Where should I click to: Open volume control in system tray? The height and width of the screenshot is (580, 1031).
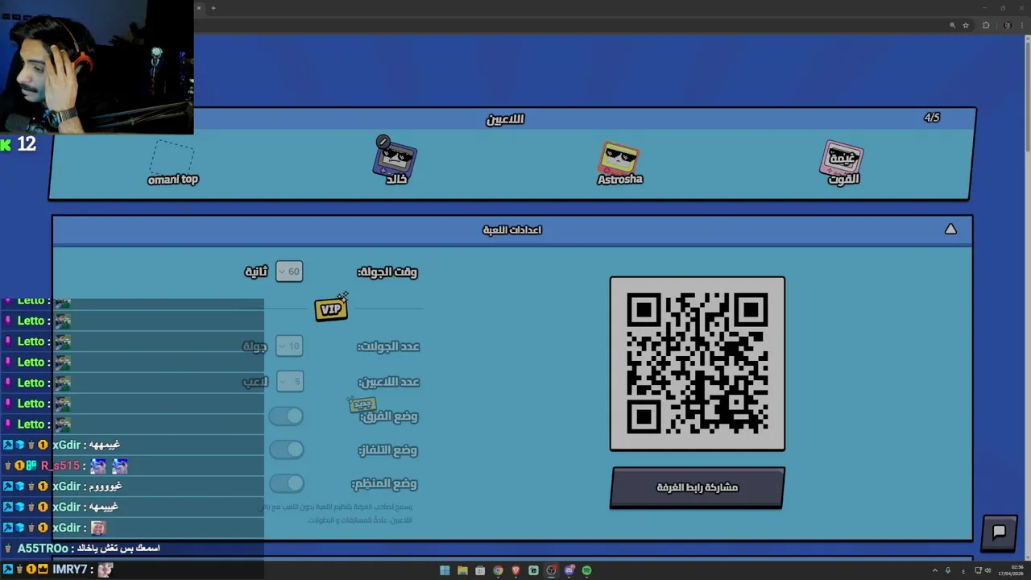point(988,570)
